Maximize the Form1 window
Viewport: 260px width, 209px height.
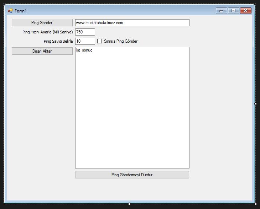click(x=233, y=11)
